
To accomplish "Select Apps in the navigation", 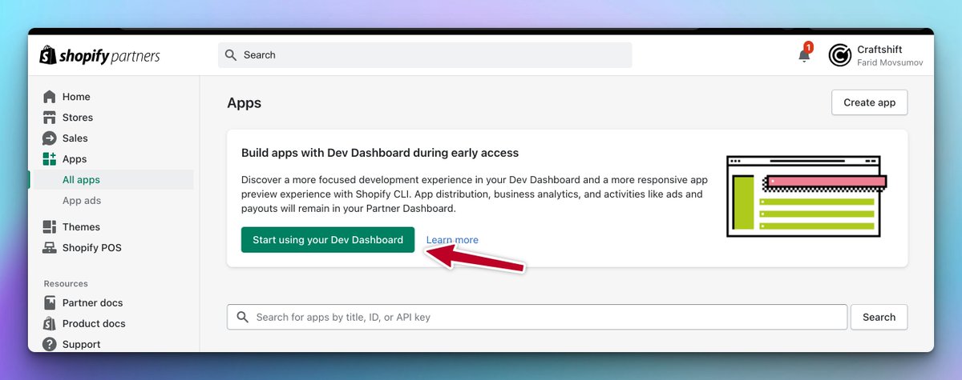I will (75, 159).
